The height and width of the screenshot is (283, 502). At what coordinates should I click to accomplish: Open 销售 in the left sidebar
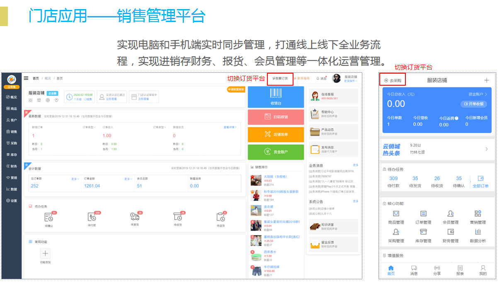(12, 132)
